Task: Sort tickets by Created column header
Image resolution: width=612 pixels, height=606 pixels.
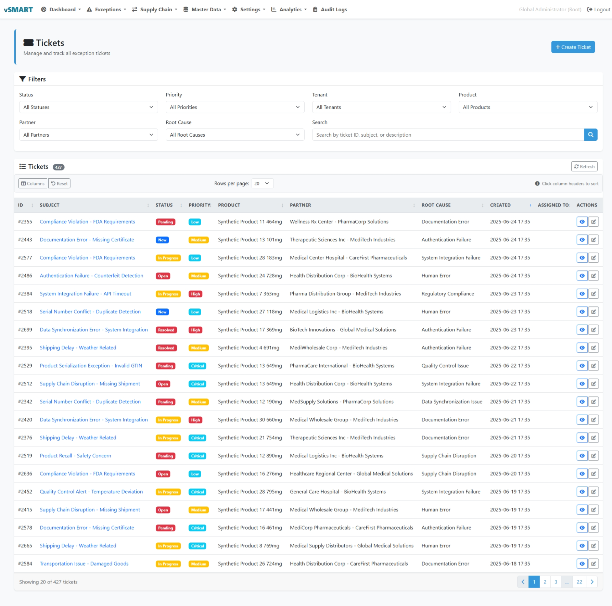Action: 500,205
